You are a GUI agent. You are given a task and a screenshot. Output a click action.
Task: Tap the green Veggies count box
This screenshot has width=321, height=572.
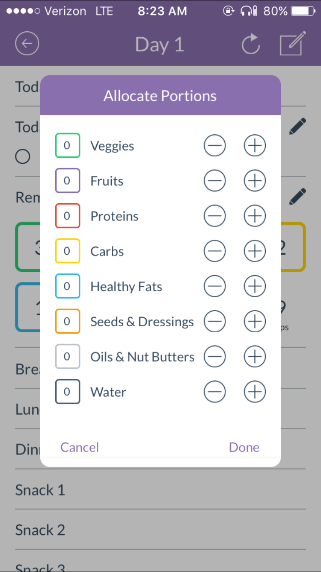click(x=67, y=146)
